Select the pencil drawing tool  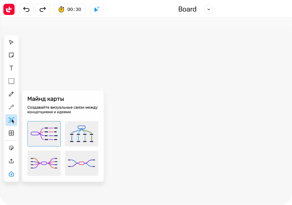coord(11,94)
